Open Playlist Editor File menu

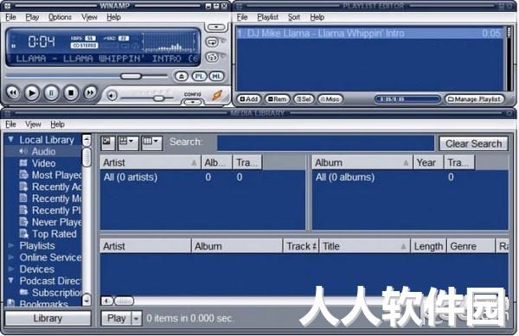pos(242,17)
